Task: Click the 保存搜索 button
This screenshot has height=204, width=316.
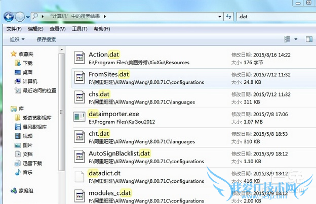Action: [x=46, y=39]
